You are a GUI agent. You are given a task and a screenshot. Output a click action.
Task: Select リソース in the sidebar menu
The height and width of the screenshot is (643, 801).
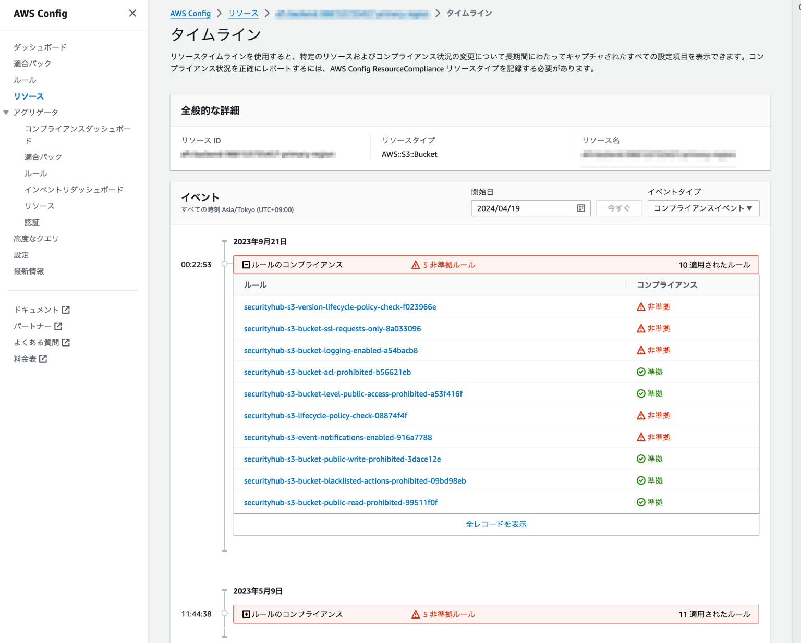29,96
